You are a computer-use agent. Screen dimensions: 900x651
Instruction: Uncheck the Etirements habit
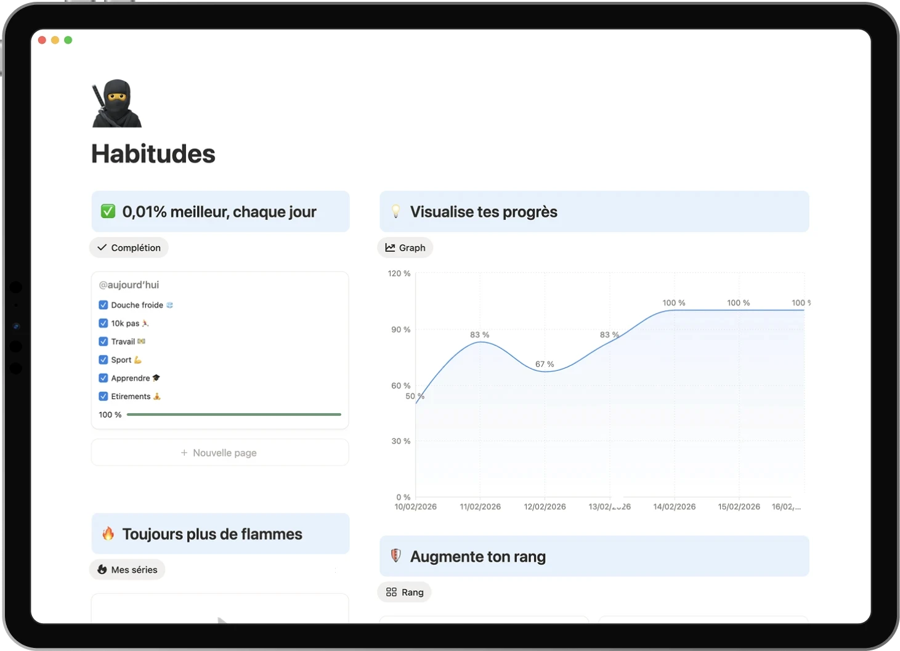coord(103,396)
